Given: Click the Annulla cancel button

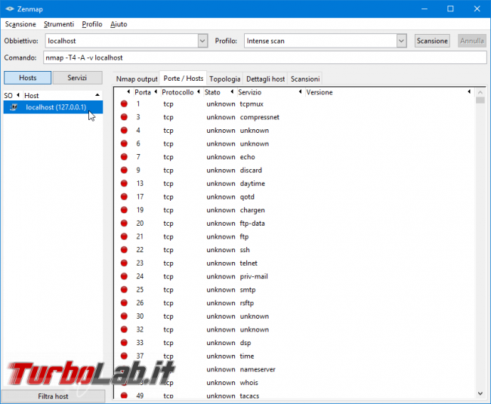Looking at the screenshot, I should click(472, 41).
